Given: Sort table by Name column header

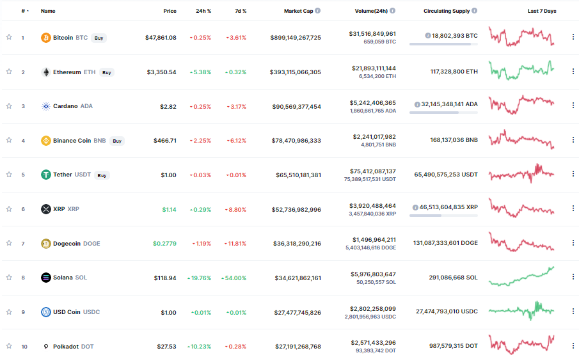Looking at the screenshot, I should 48,11.
